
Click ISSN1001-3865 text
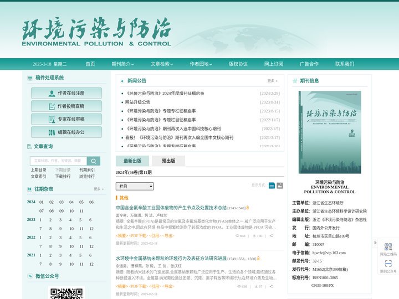click(325, 277)
